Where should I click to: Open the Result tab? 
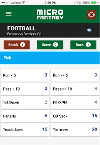tap(17, 45)
